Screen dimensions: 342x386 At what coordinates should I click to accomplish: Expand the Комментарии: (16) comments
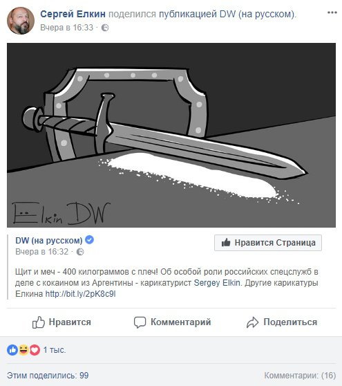(300, 376)
